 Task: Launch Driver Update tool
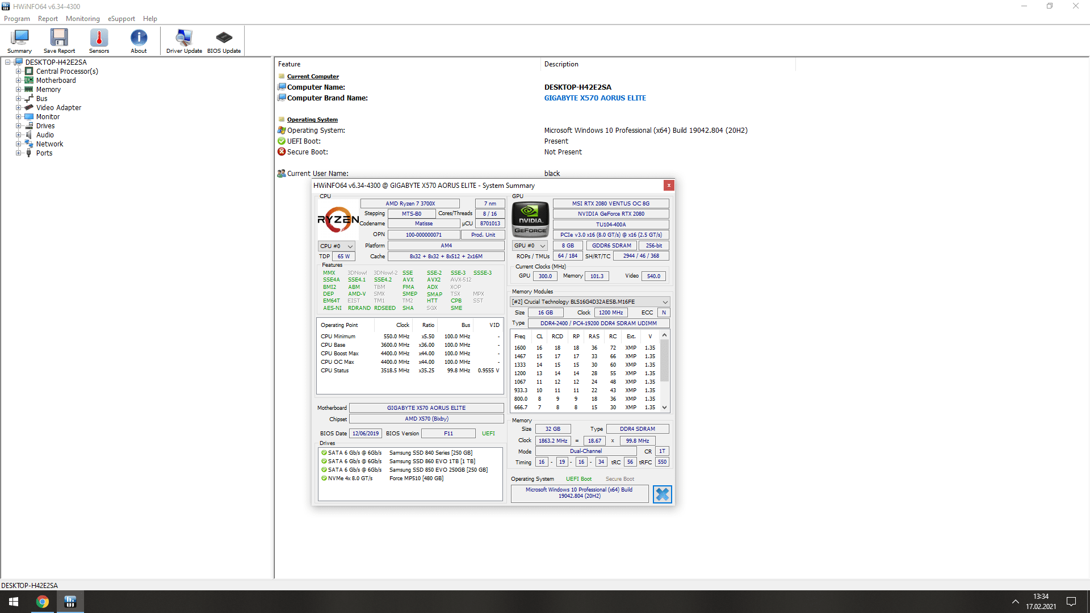[x=184, y=41]
